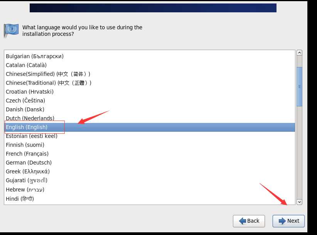The width and height of the screenshot is (317, 235).
Task: Pick Greek (Ελληνικά) language
Action: click(x=149, y=171)
